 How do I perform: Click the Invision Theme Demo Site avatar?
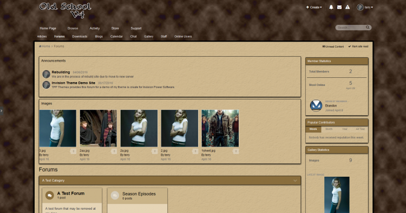point(46,85)
